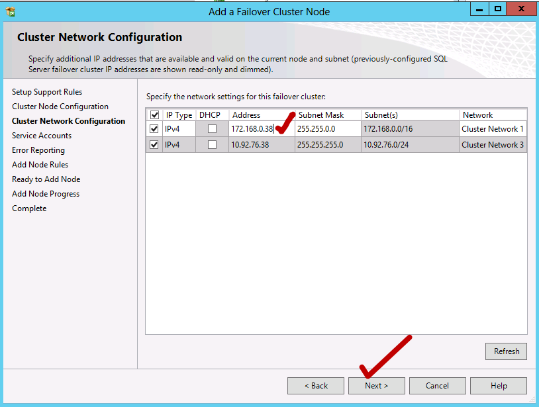The width and height of the screenshot is (539, 407).
Task: Click the Address field showing 172.168.0.38
Action: [255, 129]
